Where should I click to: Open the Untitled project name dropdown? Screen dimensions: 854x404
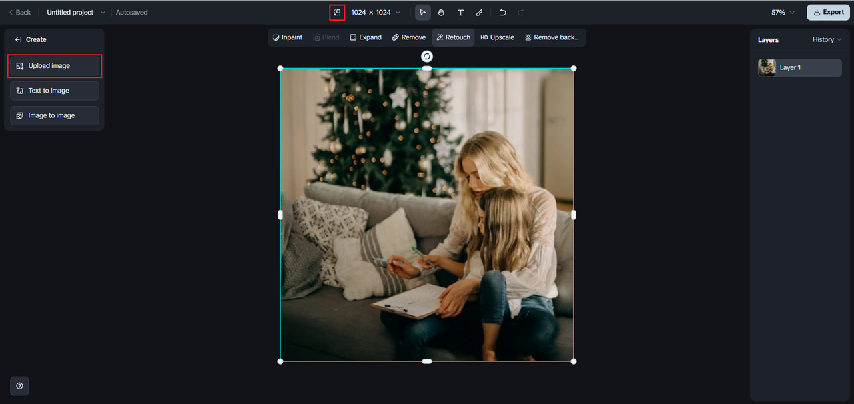(76, 12)
